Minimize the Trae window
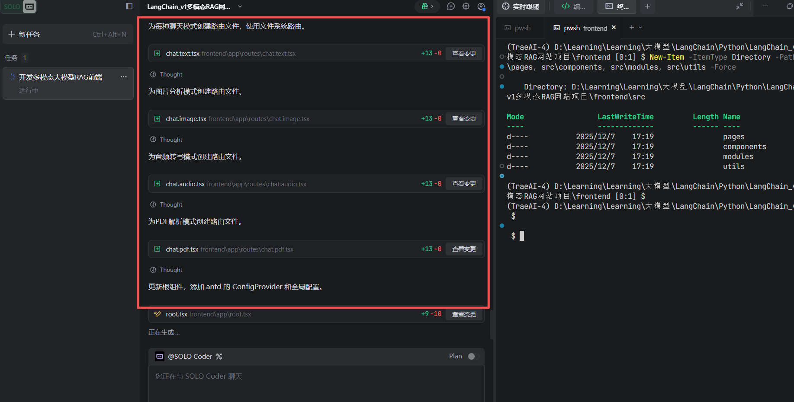The height and width of the screenshot is (402, 794). (765, 6)
